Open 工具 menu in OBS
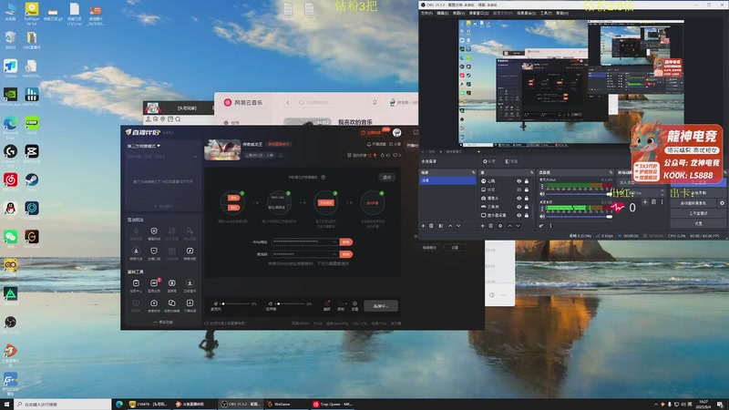The width and height of the screenshot is (729, 410). (x=546, y=13)
